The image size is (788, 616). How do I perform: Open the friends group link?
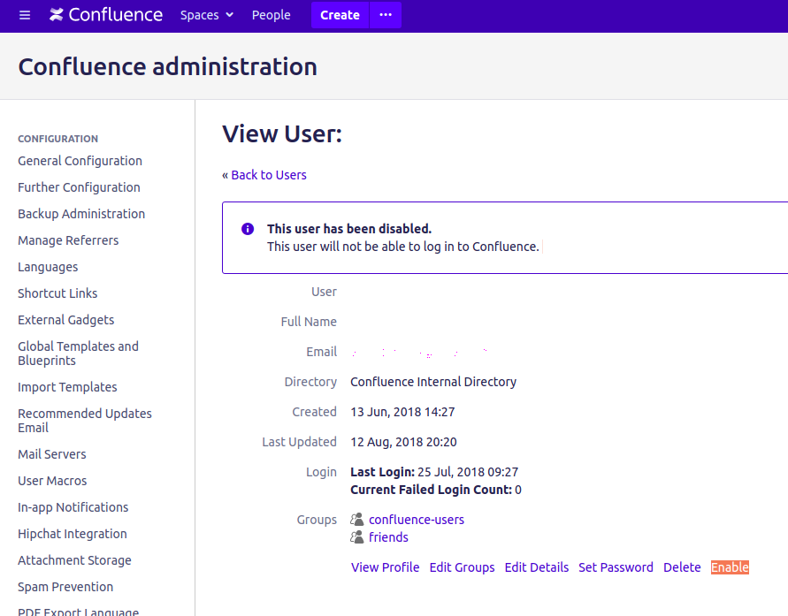pyautogui.click(x=388, y=537)
